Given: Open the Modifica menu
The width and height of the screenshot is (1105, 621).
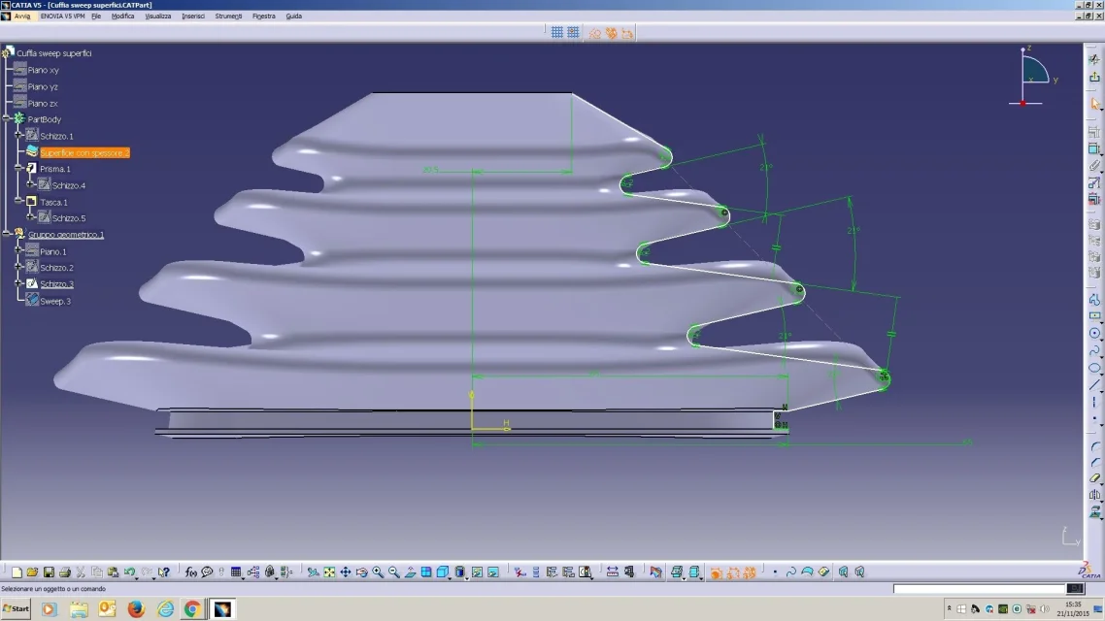Looking at the screenshot, I should (122, 16).
